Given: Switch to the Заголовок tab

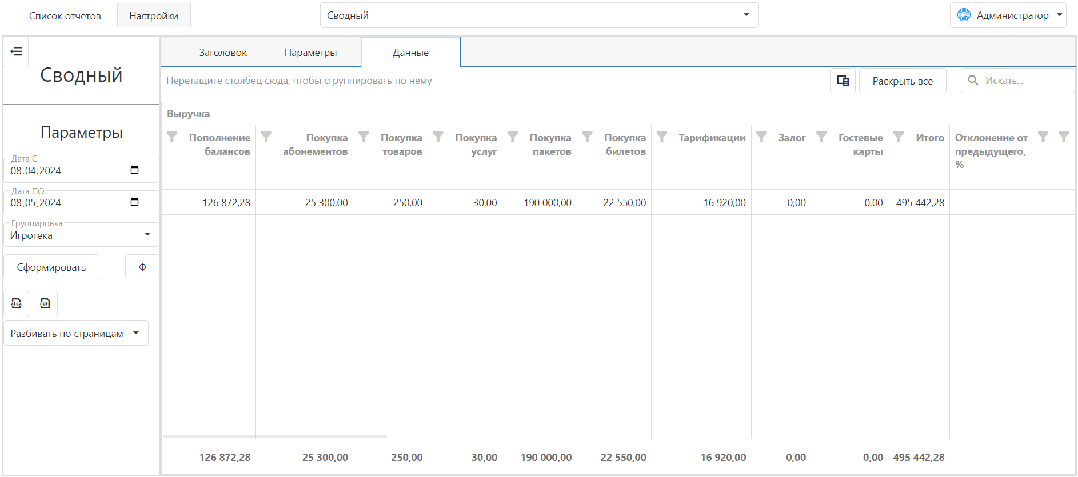Looking at the screenshot, I should click(223, 53).
